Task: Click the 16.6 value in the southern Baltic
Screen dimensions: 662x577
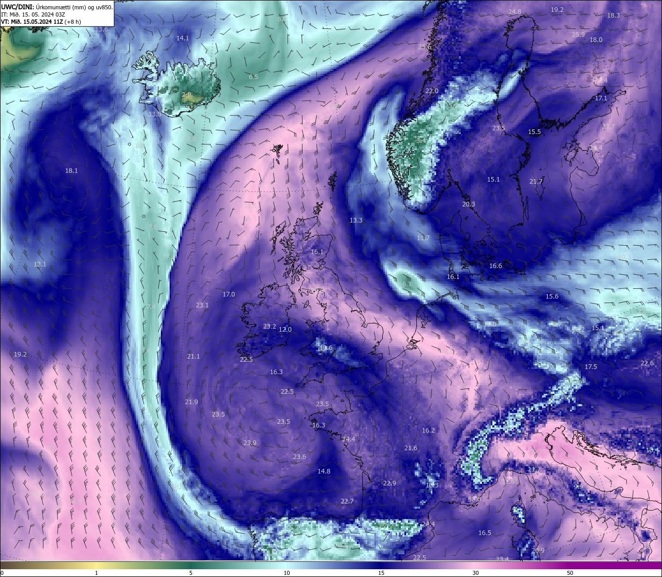Action: point(495,266)
